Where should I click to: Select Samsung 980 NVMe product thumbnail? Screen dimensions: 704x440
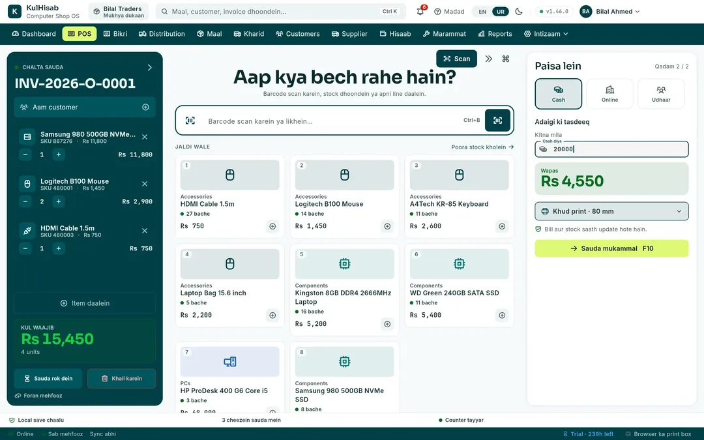[344, 361]
